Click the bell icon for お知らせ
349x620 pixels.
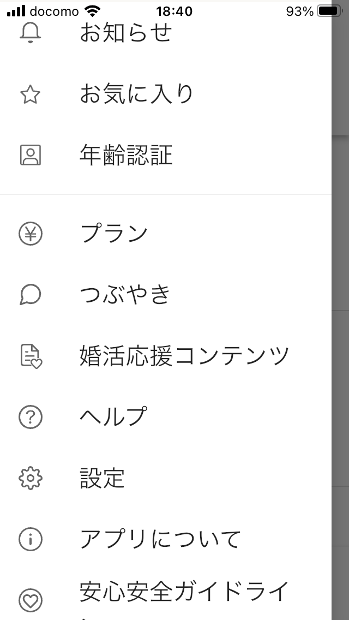click(31, 34)
